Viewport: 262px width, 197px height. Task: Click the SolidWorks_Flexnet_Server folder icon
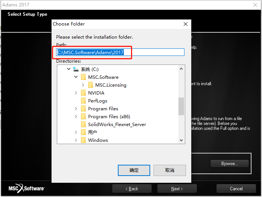pyautogui.click(x=83, y=125)
